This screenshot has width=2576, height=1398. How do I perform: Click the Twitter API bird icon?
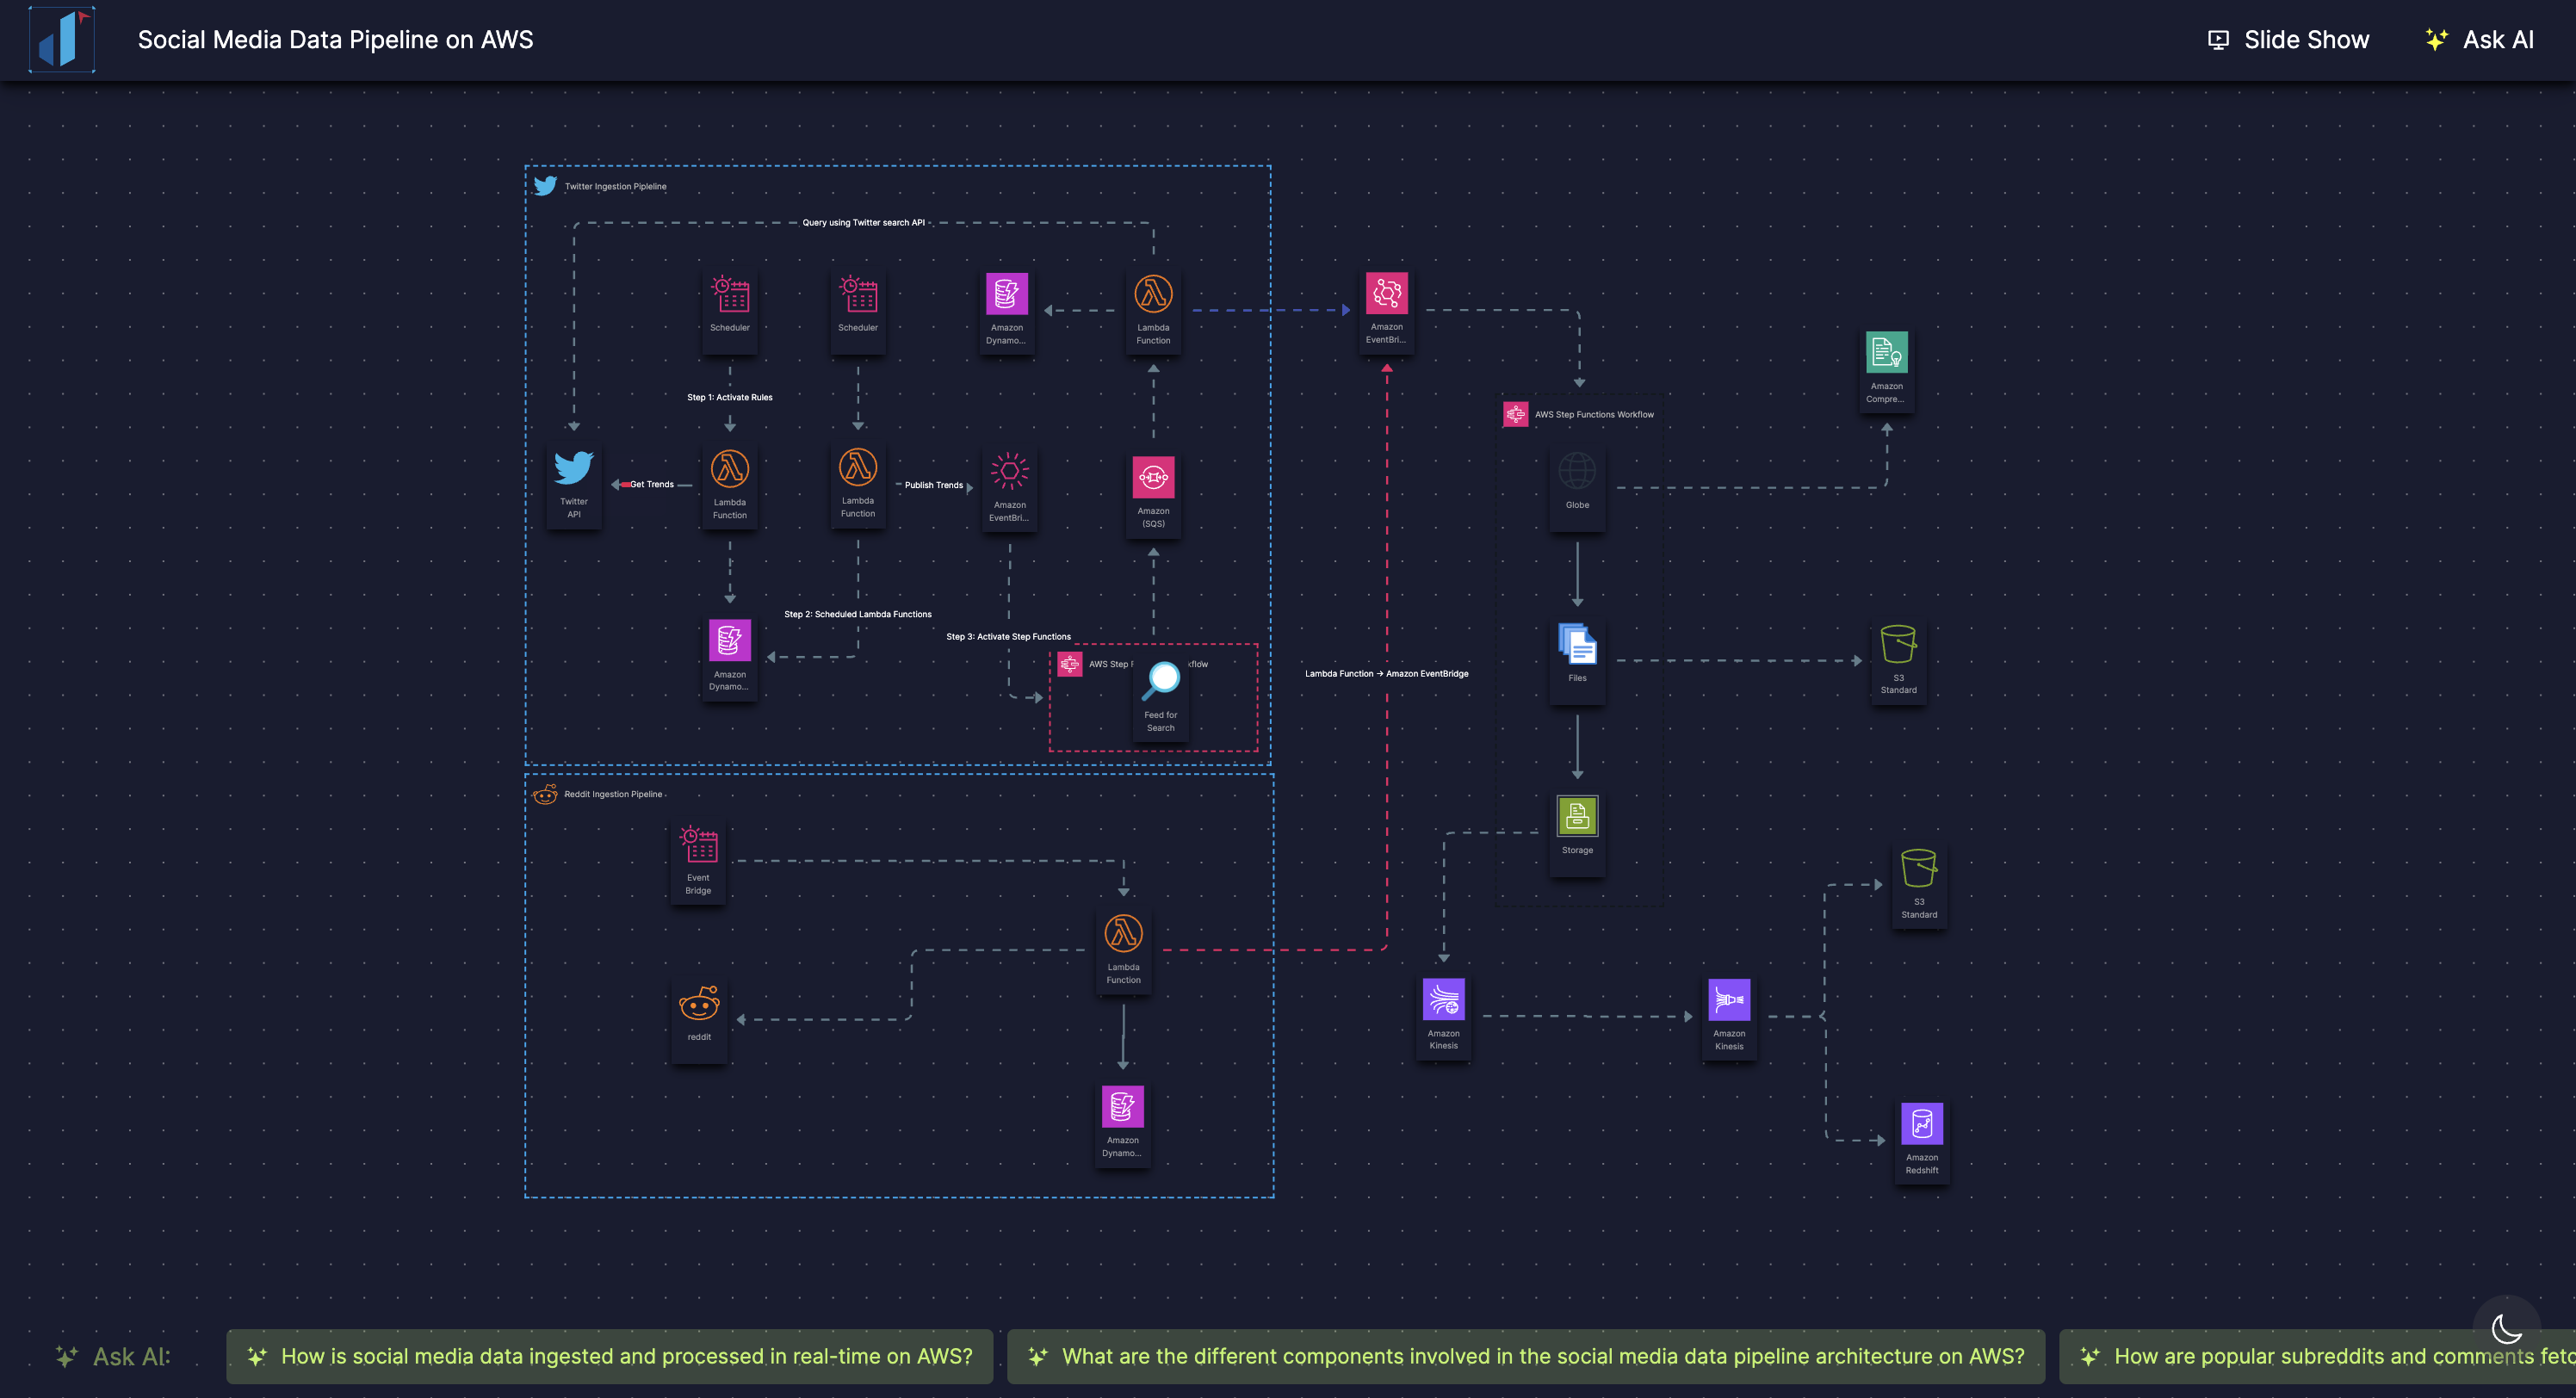pos(574,468)
